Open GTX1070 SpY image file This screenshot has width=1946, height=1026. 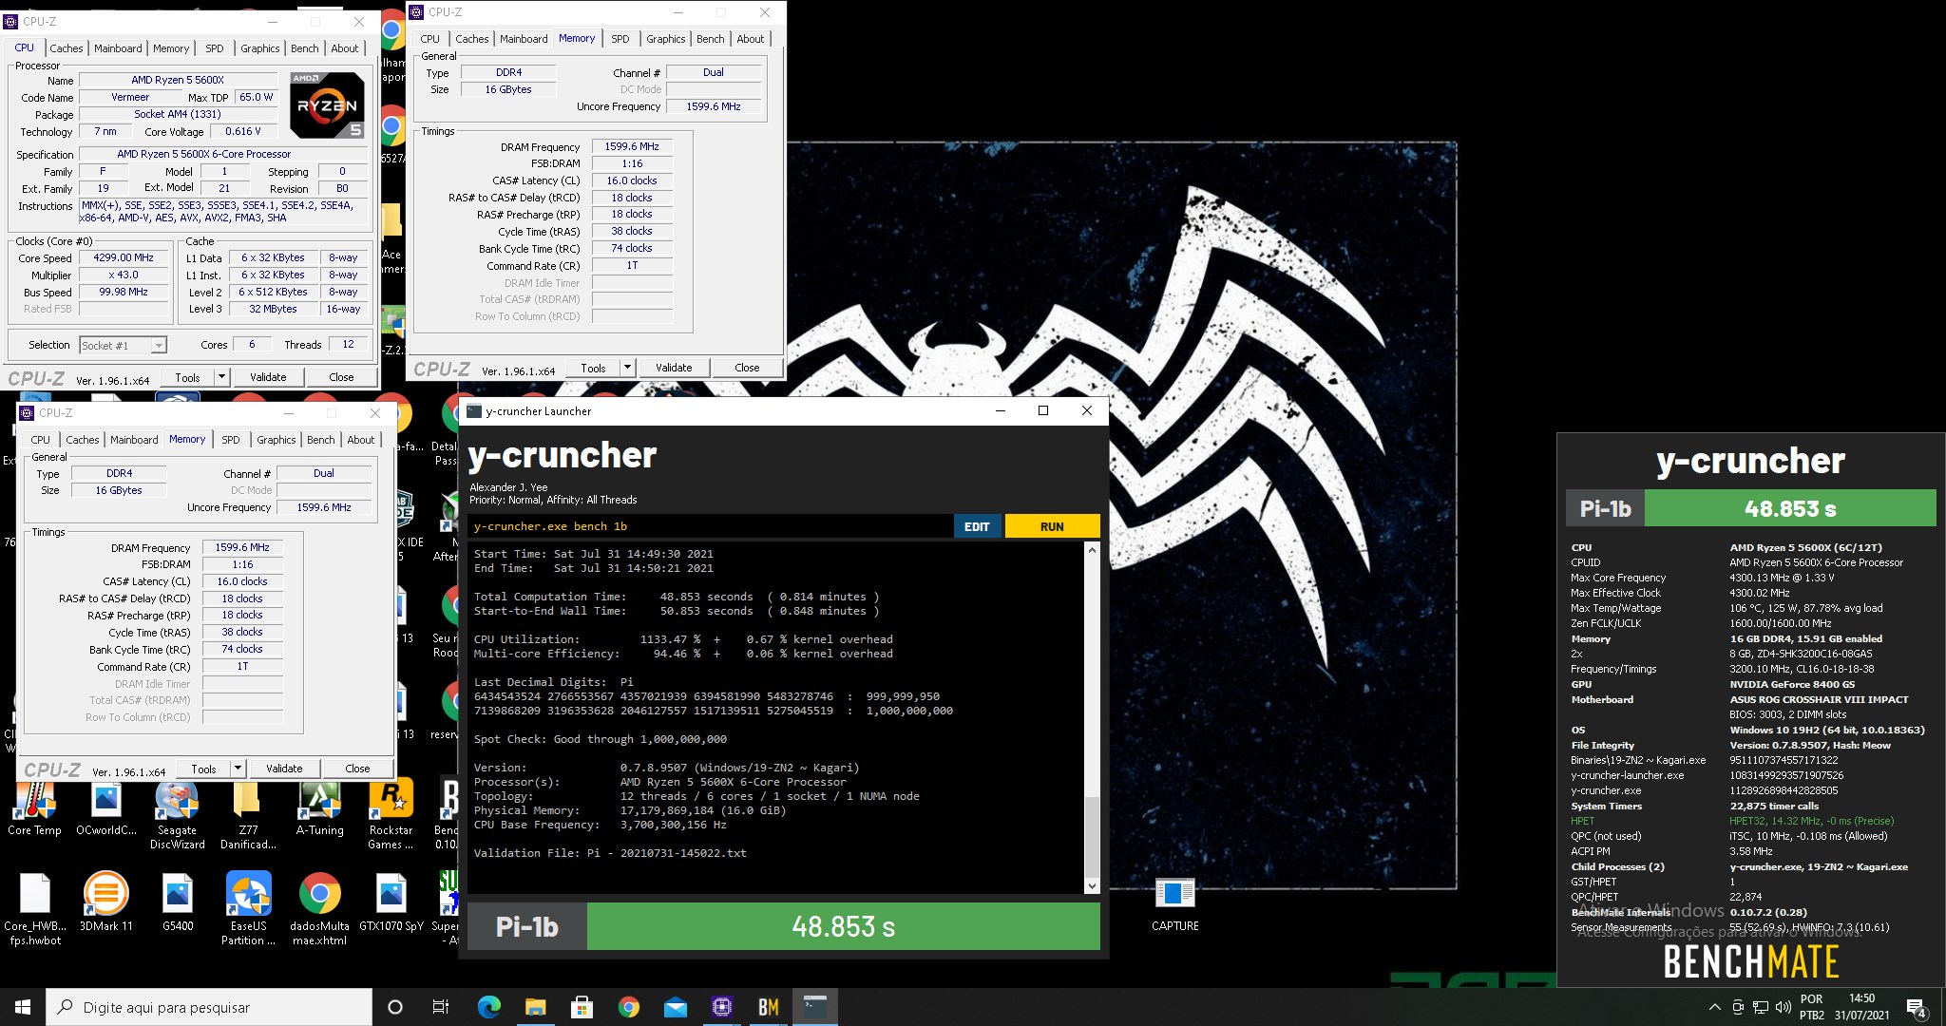391,902
